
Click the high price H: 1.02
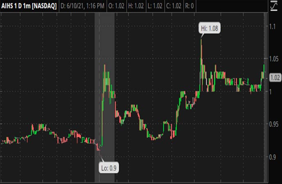coord(136,6)
